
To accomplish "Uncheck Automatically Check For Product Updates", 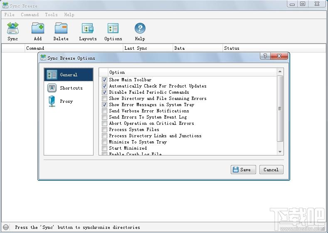I will [105, 86].
